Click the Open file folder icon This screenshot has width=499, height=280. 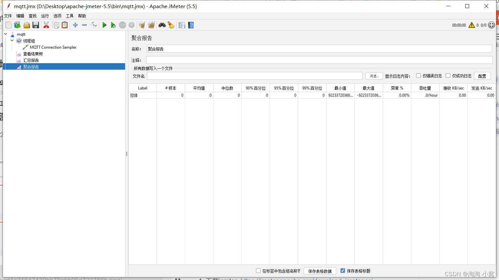(x=27, y=25)
